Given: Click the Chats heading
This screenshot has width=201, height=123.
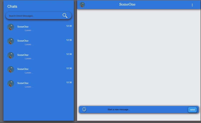Looking at the screenshot, I should pos(12,6).
